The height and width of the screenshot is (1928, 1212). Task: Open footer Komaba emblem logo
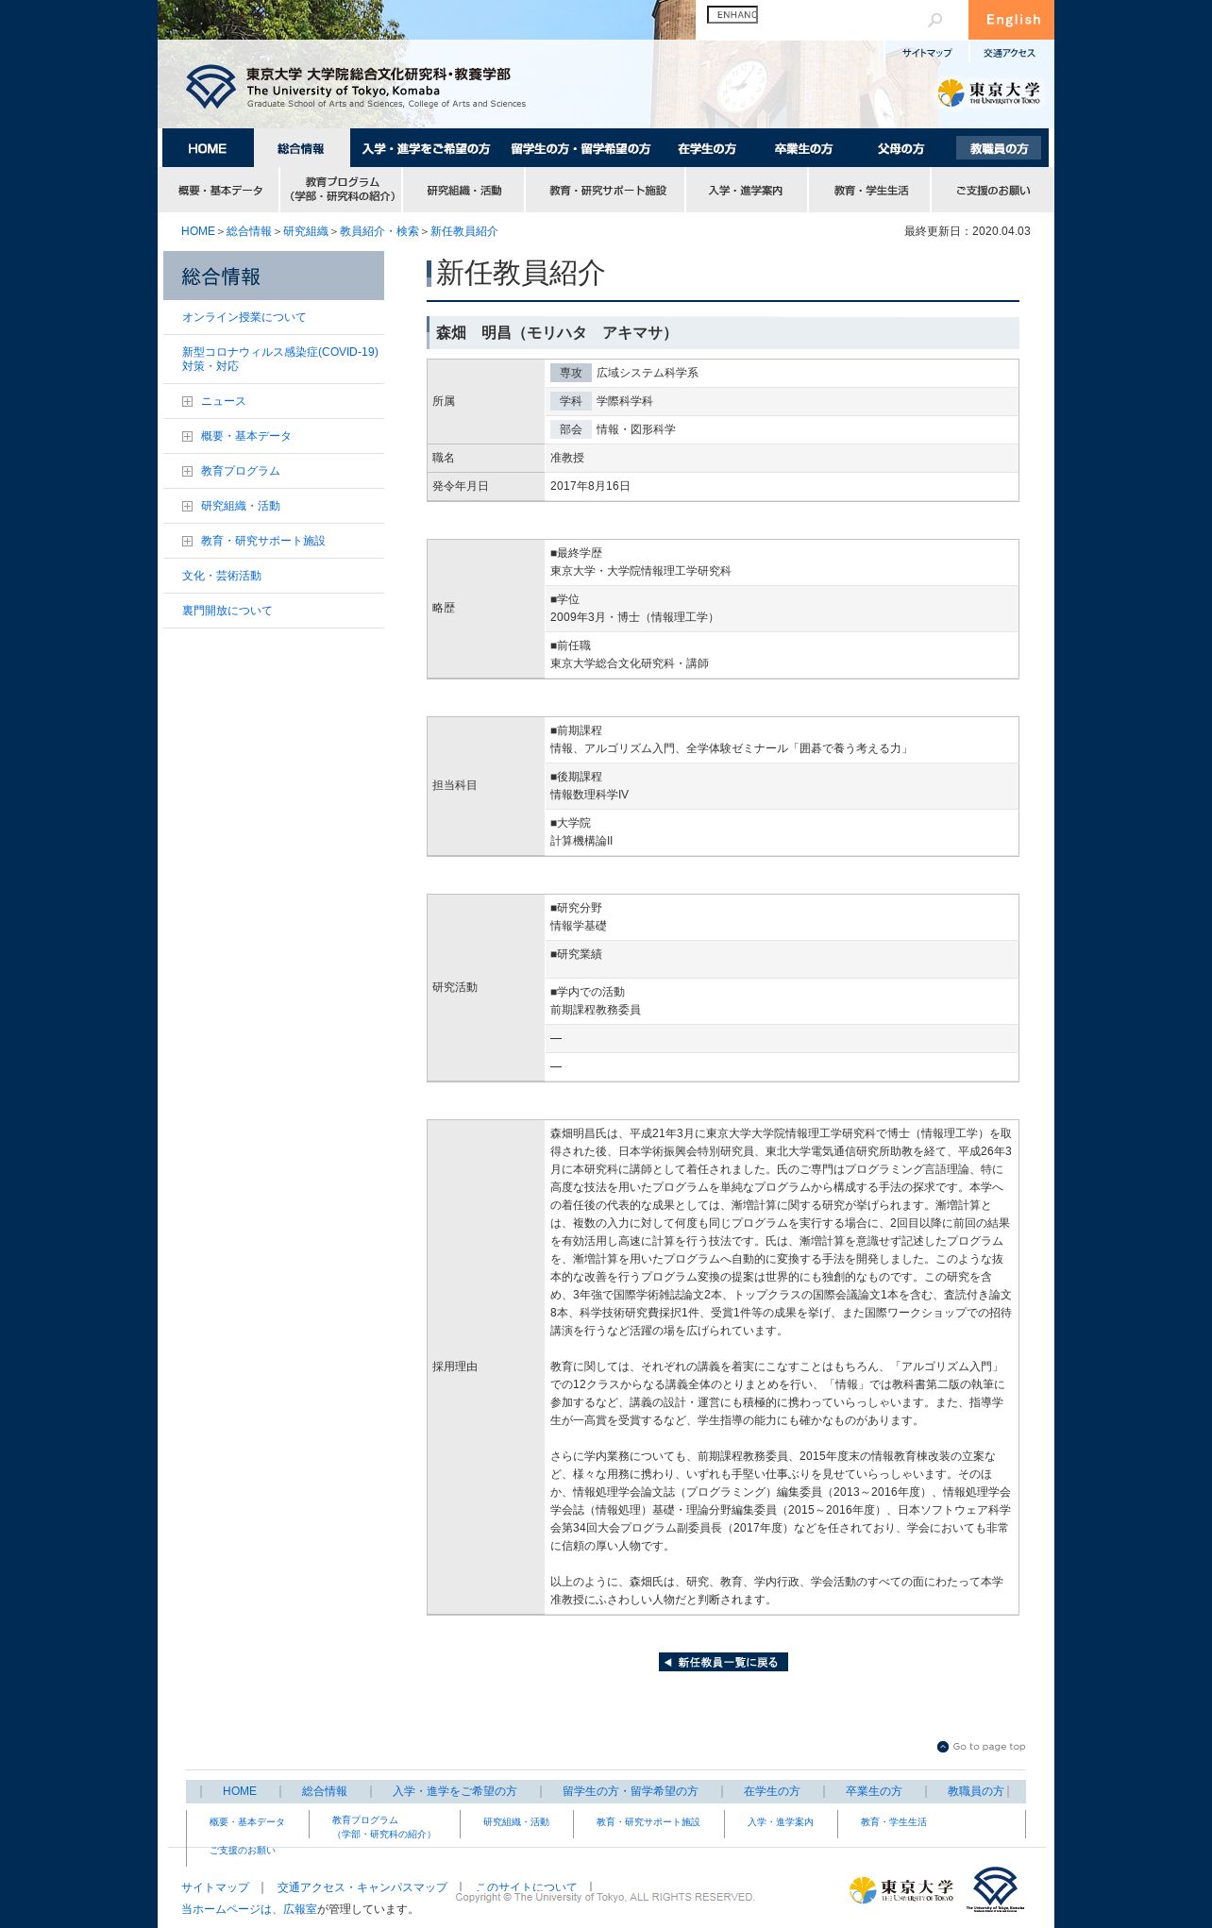click(x=995, y=1888)
